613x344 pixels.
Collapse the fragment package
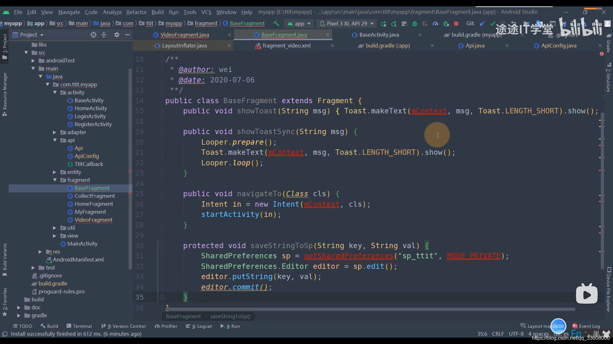tap(55, 180)
